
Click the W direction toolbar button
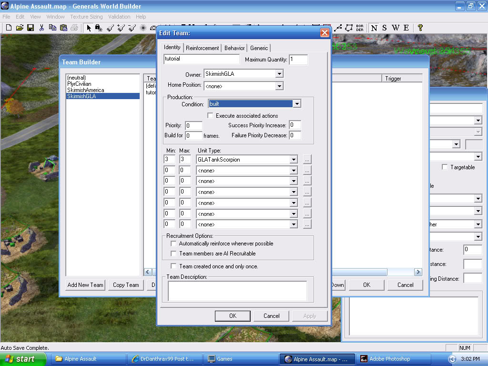pyautogui.click(x=396, y=28)
